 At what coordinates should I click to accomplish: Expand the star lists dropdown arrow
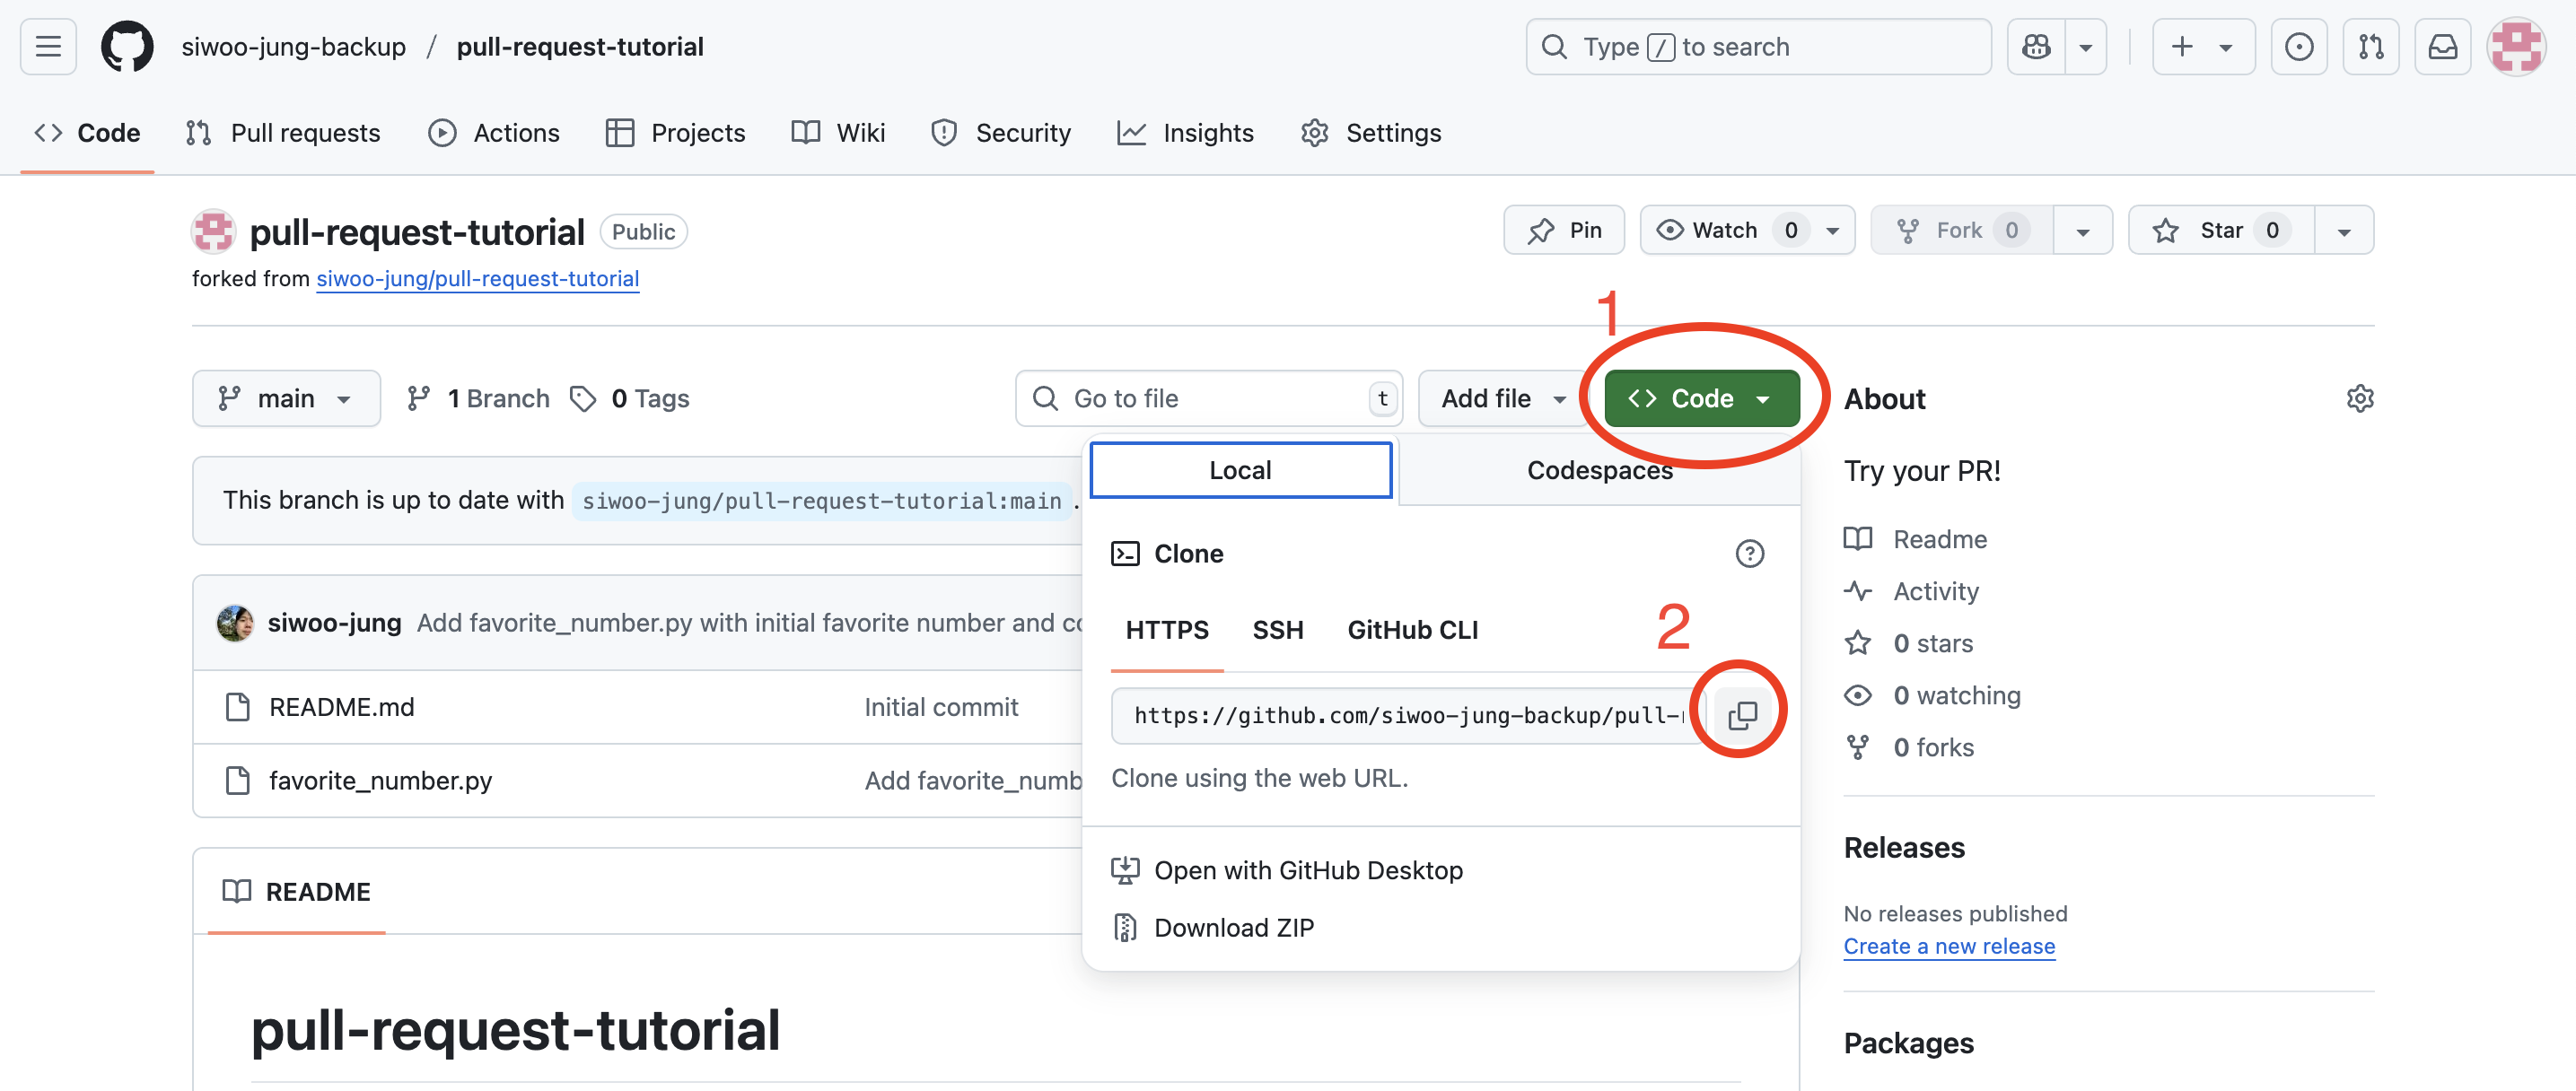2344,231
